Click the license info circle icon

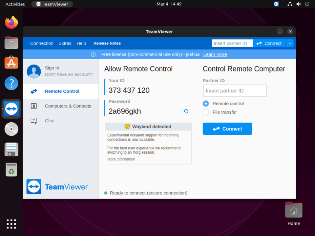93,54
